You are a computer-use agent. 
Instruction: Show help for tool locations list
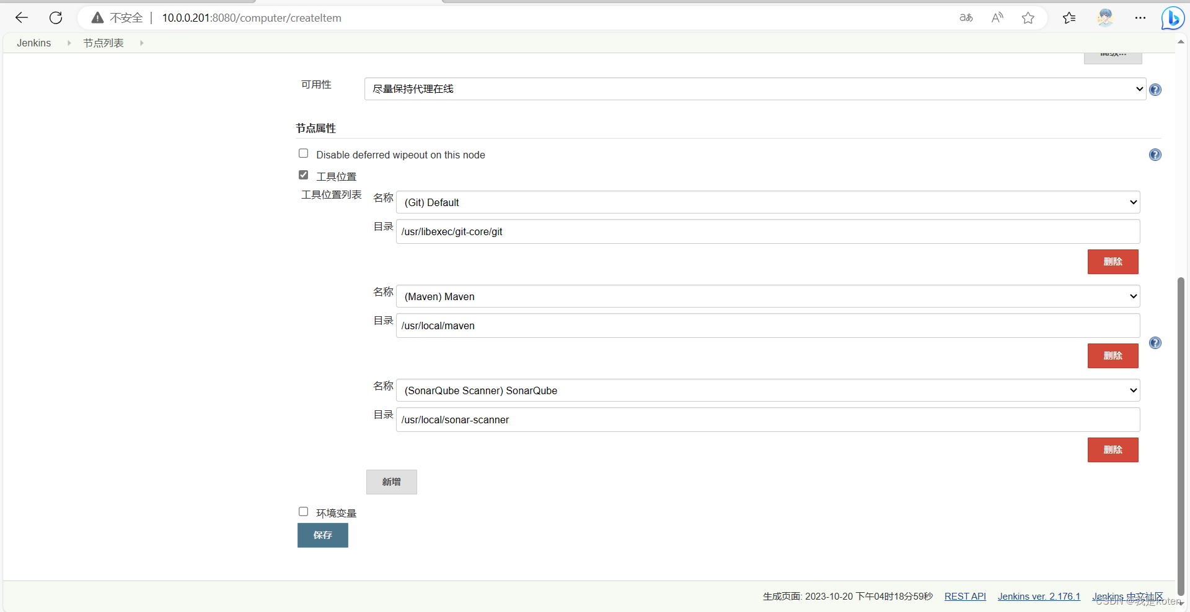tap(1155, 343)
